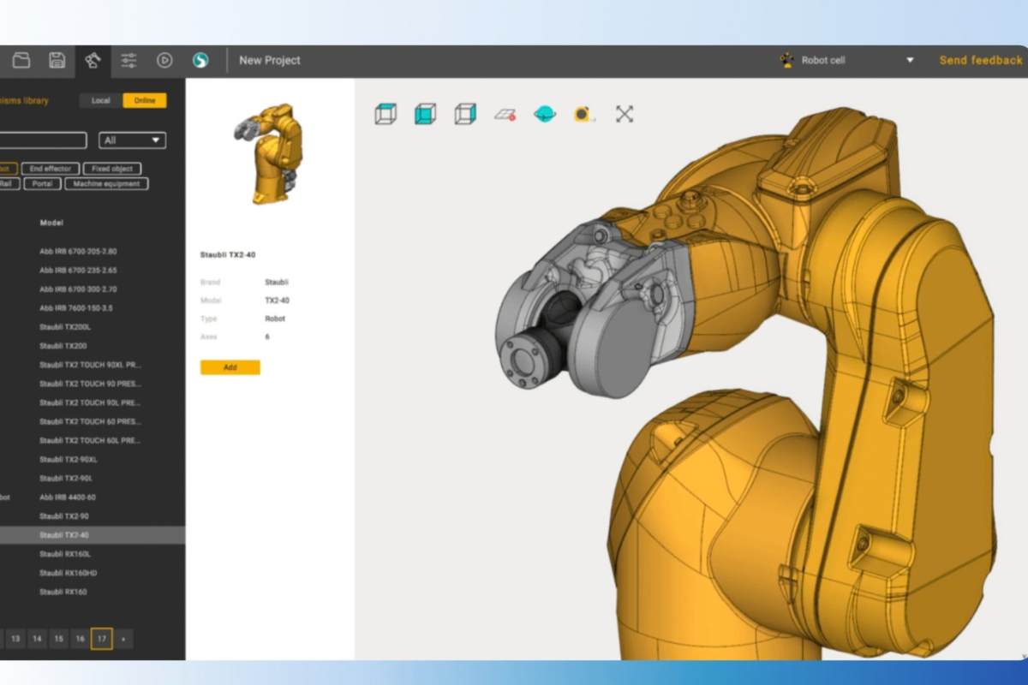1028x685 pixels.
Task: Open the settings sliders icon
Action: pyautogui.click(x=128, y=60)
